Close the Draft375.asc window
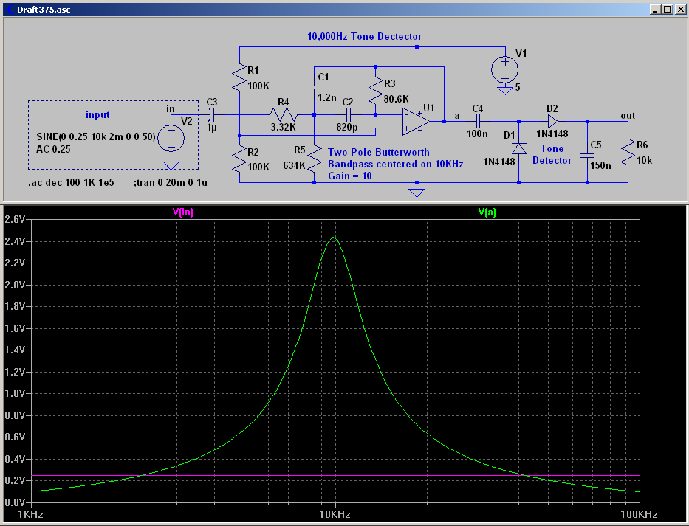The height and width of the screenshot is (526, 689). pos(680,9)
